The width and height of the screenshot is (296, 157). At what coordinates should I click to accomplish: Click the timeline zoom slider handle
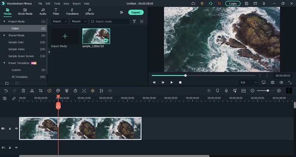[268, 91]
